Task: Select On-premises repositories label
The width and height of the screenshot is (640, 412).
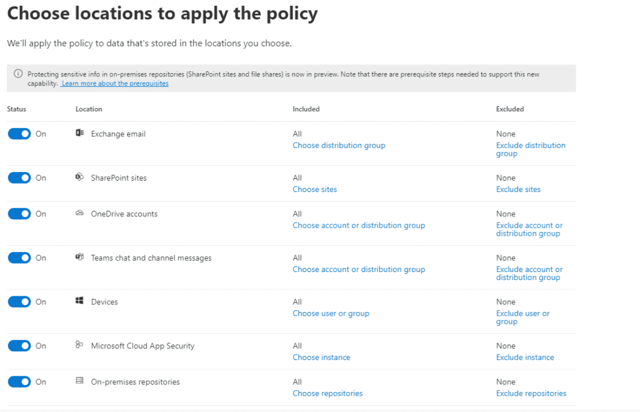Action: (135, 382)
